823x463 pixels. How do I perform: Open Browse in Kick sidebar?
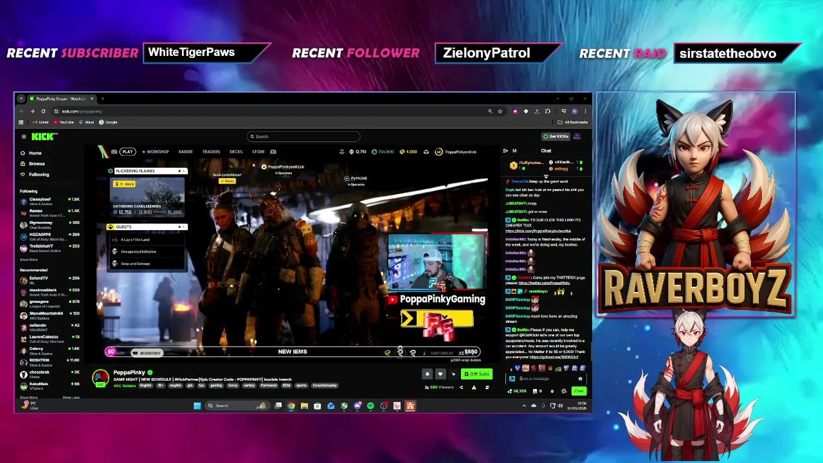click(x=32, y=164)
